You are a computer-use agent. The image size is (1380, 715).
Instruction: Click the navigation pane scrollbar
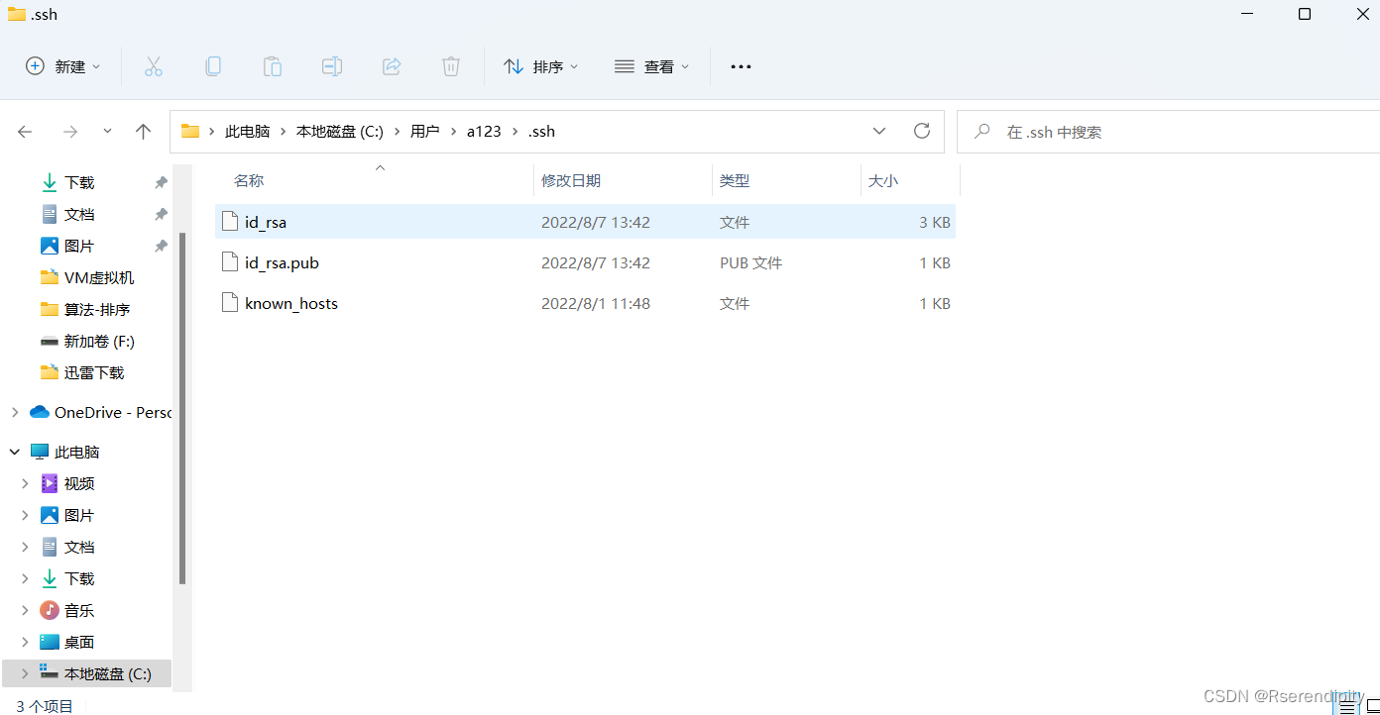pos(181,408)
